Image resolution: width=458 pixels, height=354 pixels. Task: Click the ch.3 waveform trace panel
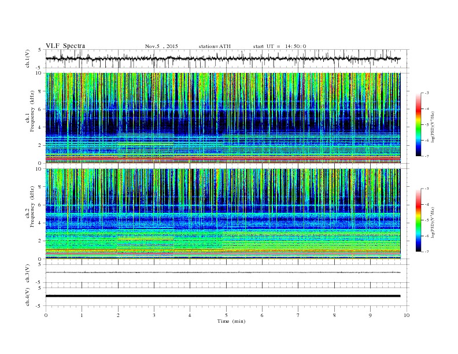tap(227, 274)
